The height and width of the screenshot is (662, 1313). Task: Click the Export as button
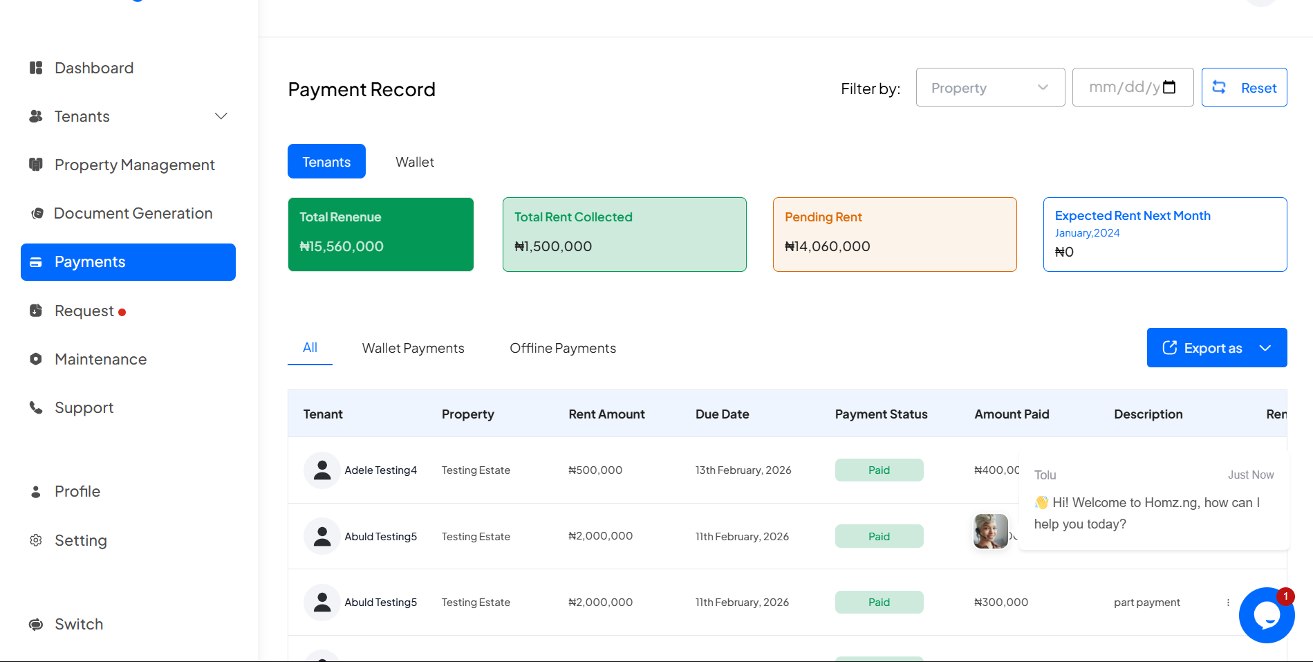click(x=1217, y=347)
